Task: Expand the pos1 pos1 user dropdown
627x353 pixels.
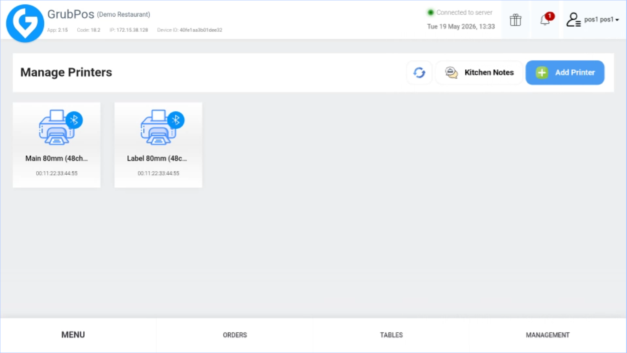Action: tap(601, 19)
